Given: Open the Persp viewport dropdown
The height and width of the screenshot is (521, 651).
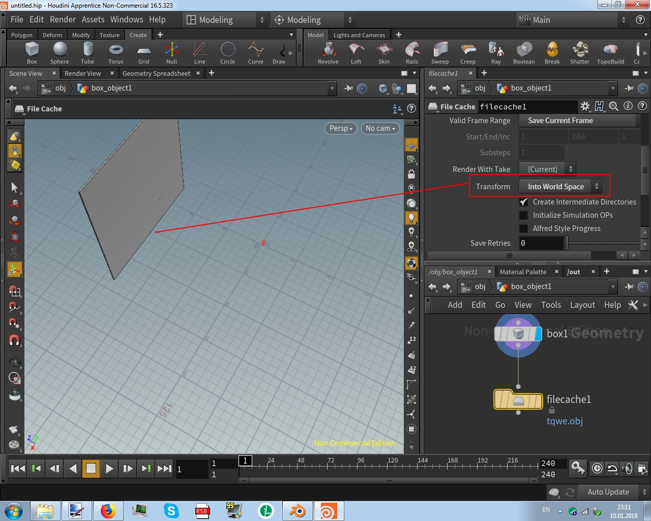Looking at the screenshot, I should coord(341,128).
